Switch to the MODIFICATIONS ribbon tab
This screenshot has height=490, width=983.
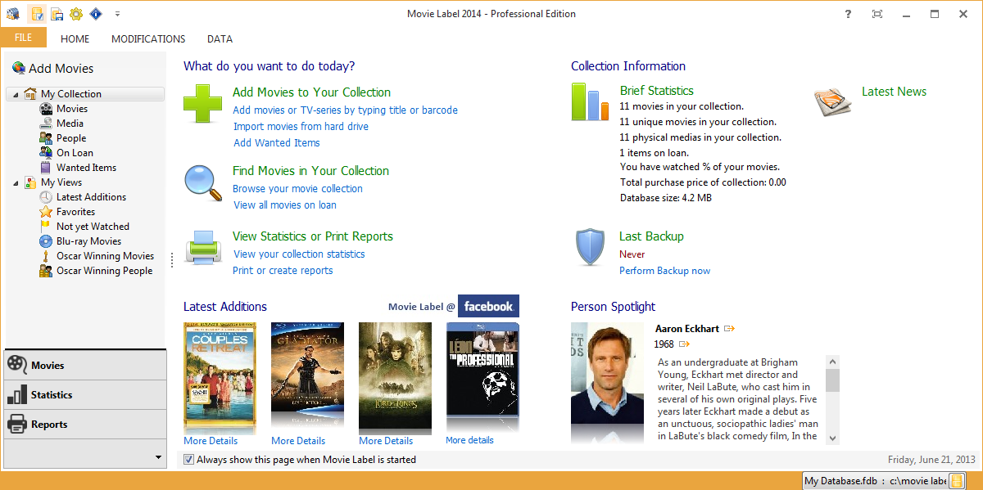point(148,38)
